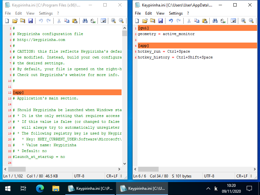This screenshot has width=260, height=195.
Task: Open the ? help menu in left window
Action: coord(58,13)
